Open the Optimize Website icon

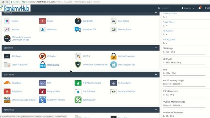pyautogui.click(x=114, y=91)
